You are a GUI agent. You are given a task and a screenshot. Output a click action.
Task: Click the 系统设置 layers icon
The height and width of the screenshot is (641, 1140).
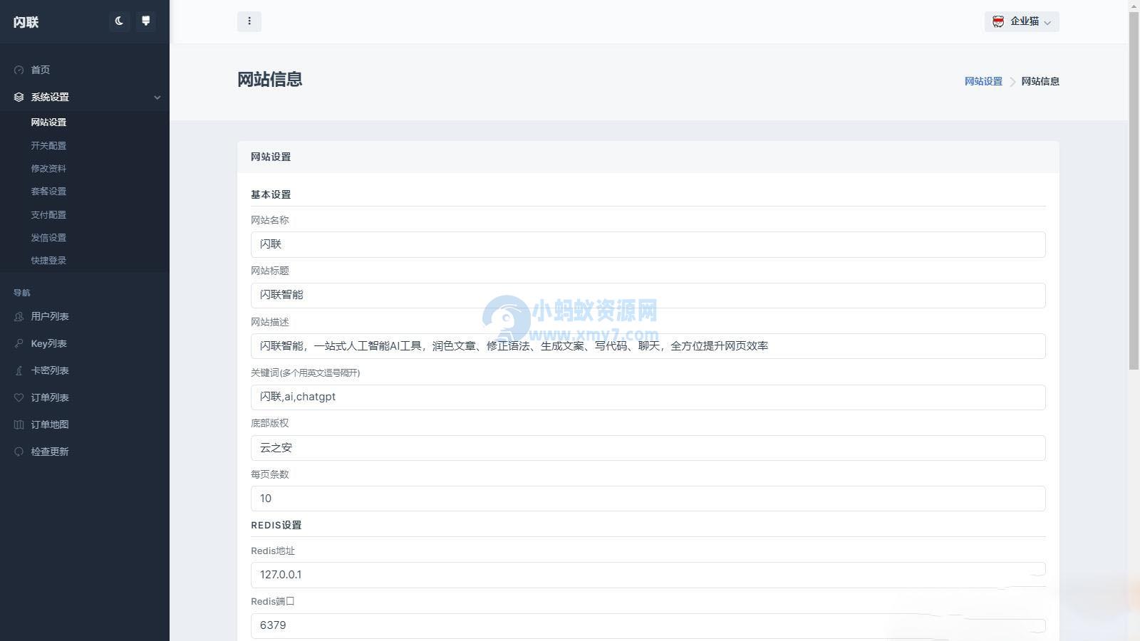click(x=19, y=97)
